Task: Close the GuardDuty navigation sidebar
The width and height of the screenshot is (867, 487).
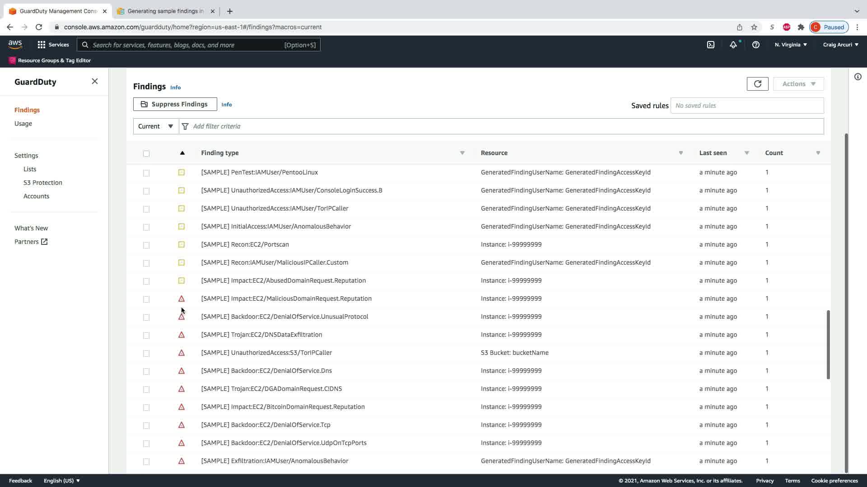Action: [x=94, y=81]
